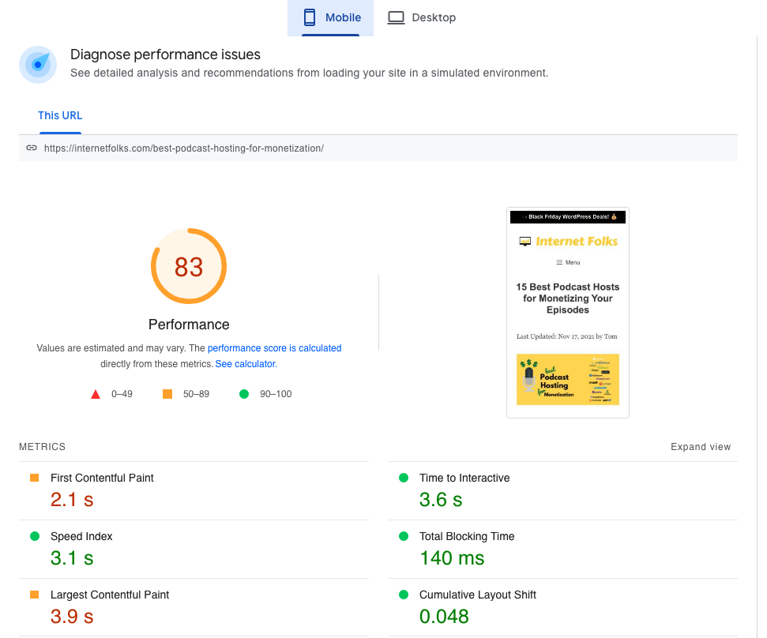Click the red triangle 0–49 legend icon
Image resolution: width=767 pixels, height=638 pixels.
(x=96, y=394)
